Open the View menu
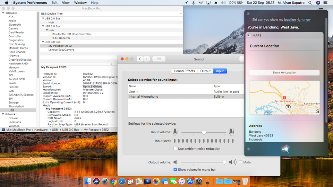333x187 pixels. (66, 3)
